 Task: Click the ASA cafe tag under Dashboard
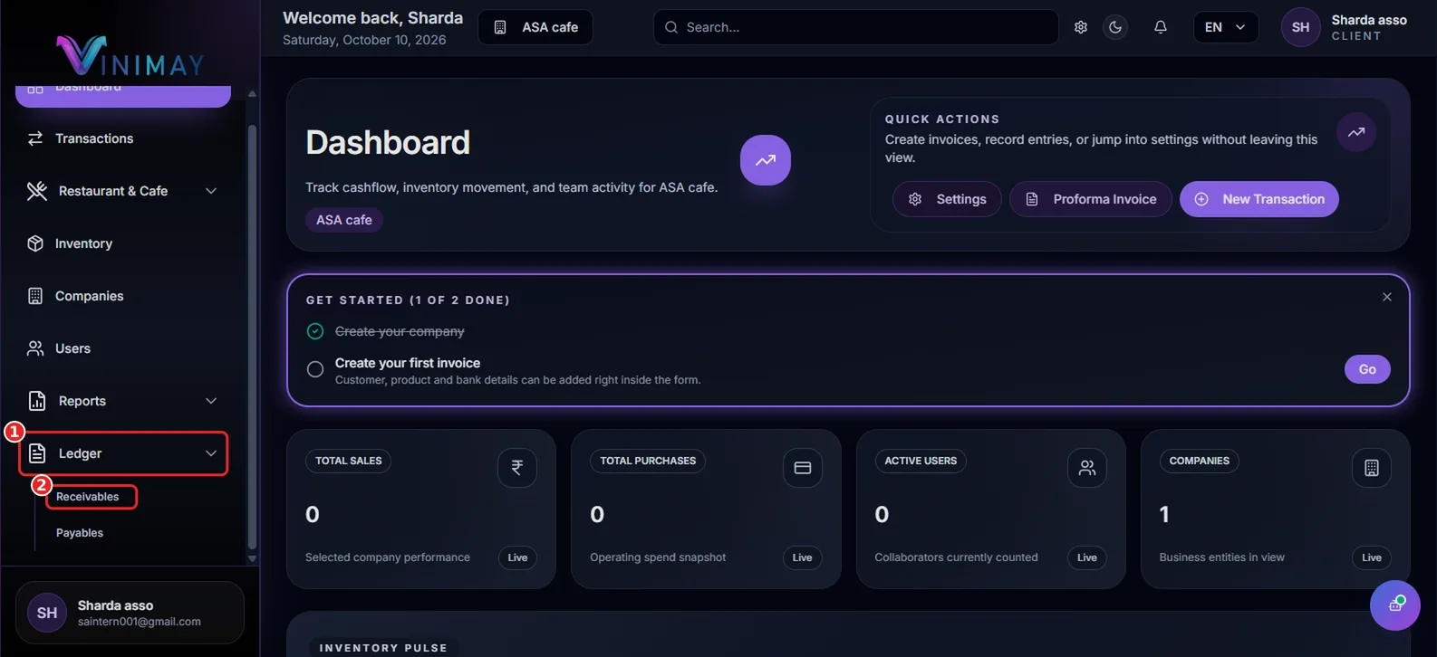pyautogui.click(x=344, y=220)
